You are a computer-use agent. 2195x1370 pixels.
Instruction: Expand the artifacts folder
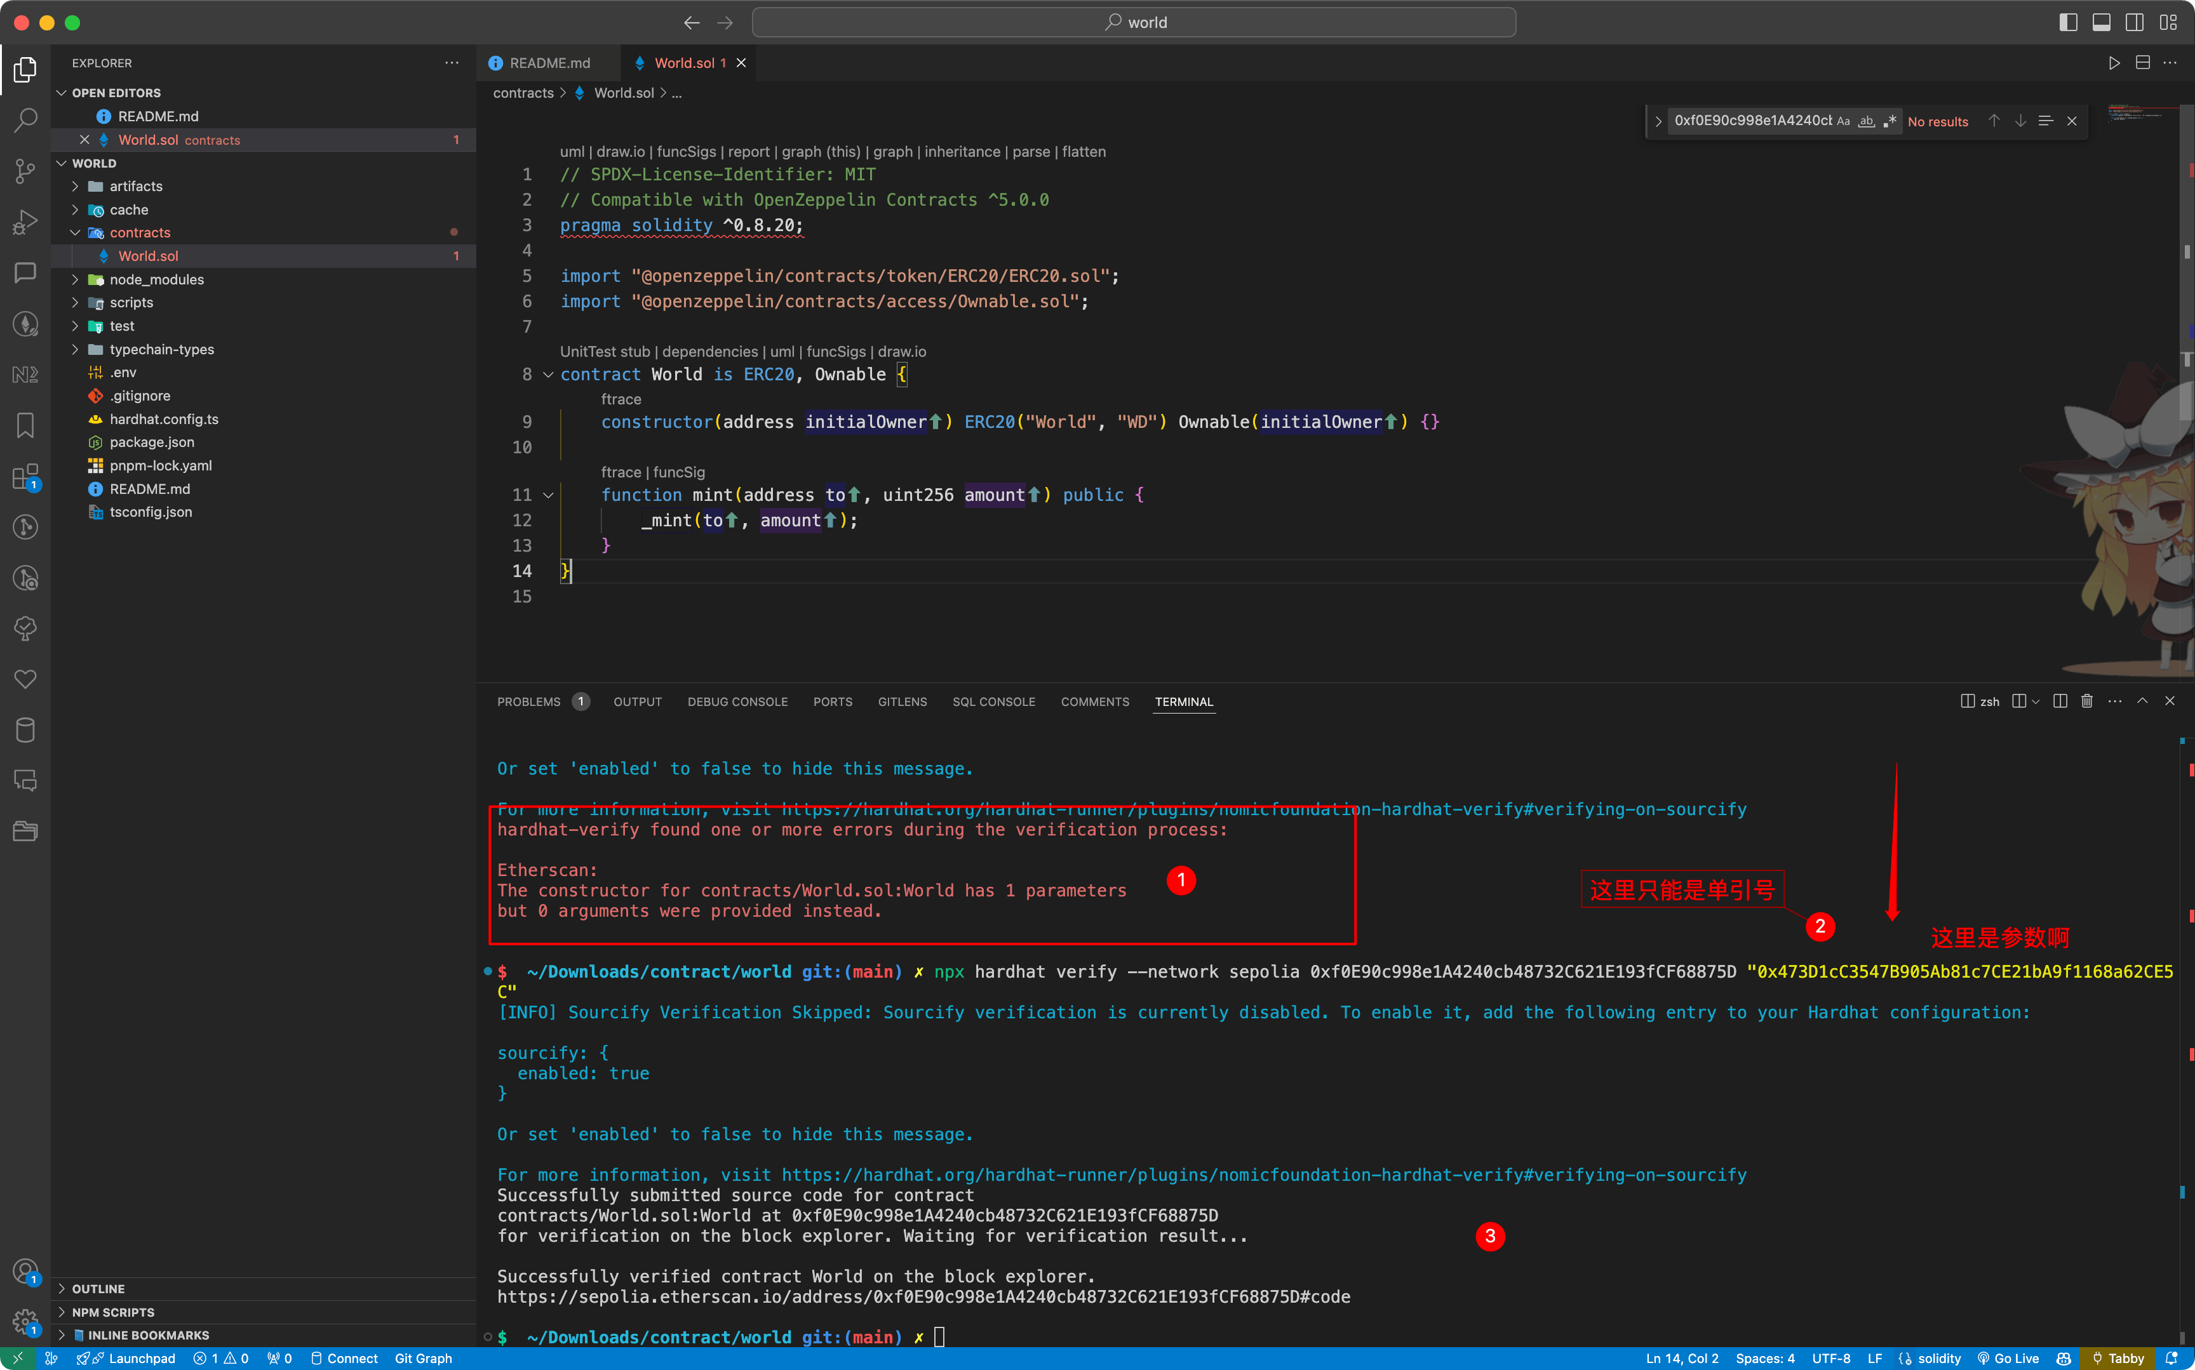(75, 186)
